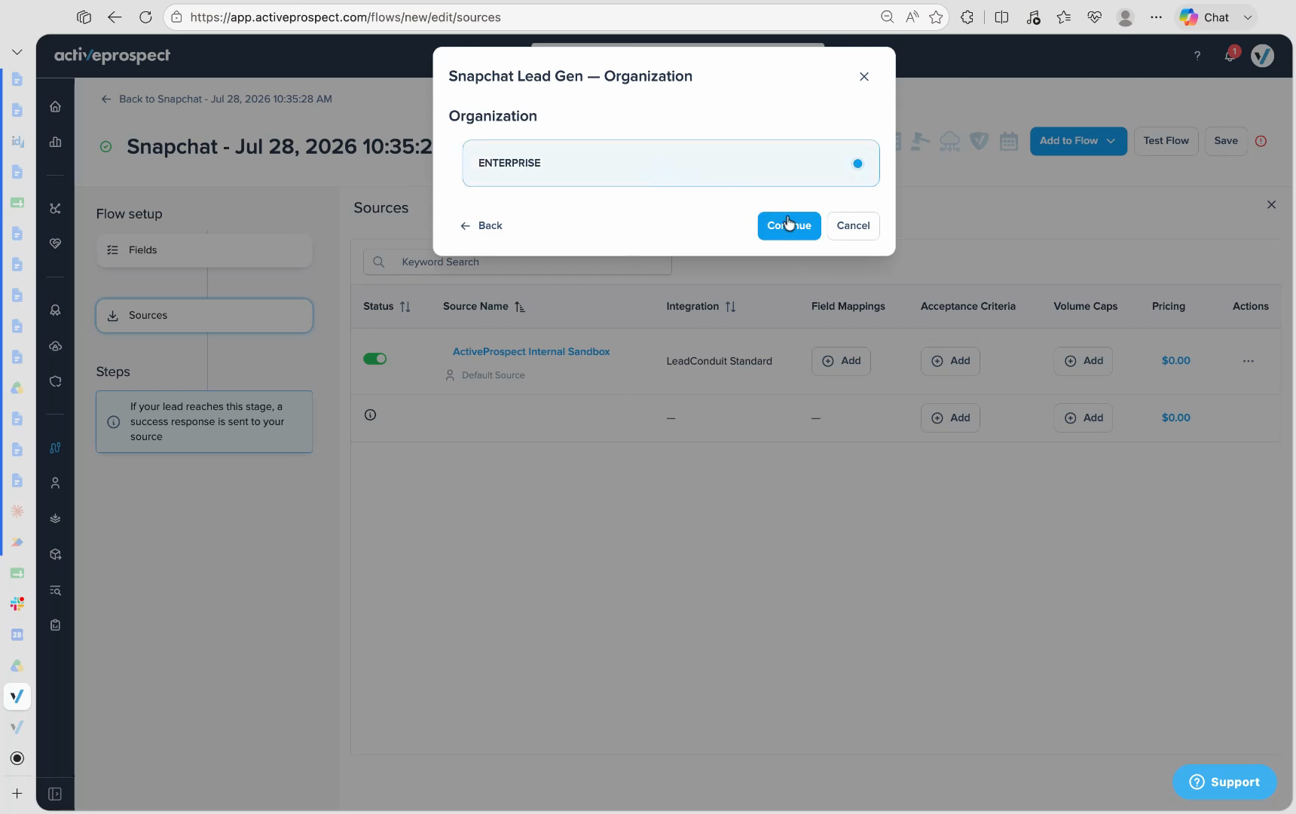Click the shield icon in the flow toolbar
Image resolution: width=1296 pixels, height=814 pixels.
pyautogui.click(x=979, y=141)
